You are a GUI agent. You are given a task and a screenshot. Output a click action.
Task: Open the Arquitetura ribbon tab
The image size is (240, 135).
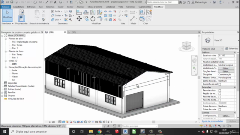(x=18, y=7)
